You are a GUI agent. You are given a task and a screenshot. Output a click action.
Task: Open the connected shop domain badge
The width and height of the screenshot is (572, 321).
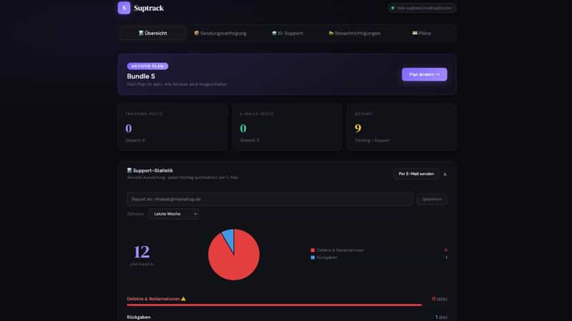[422, 8]
